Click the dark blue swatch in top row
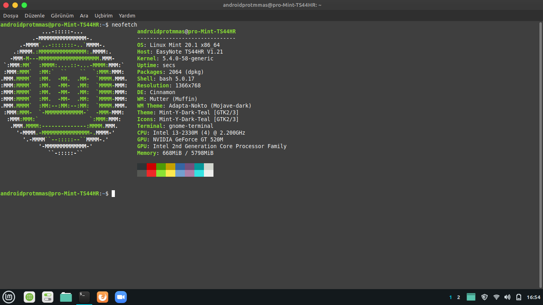 click(180, 166)
